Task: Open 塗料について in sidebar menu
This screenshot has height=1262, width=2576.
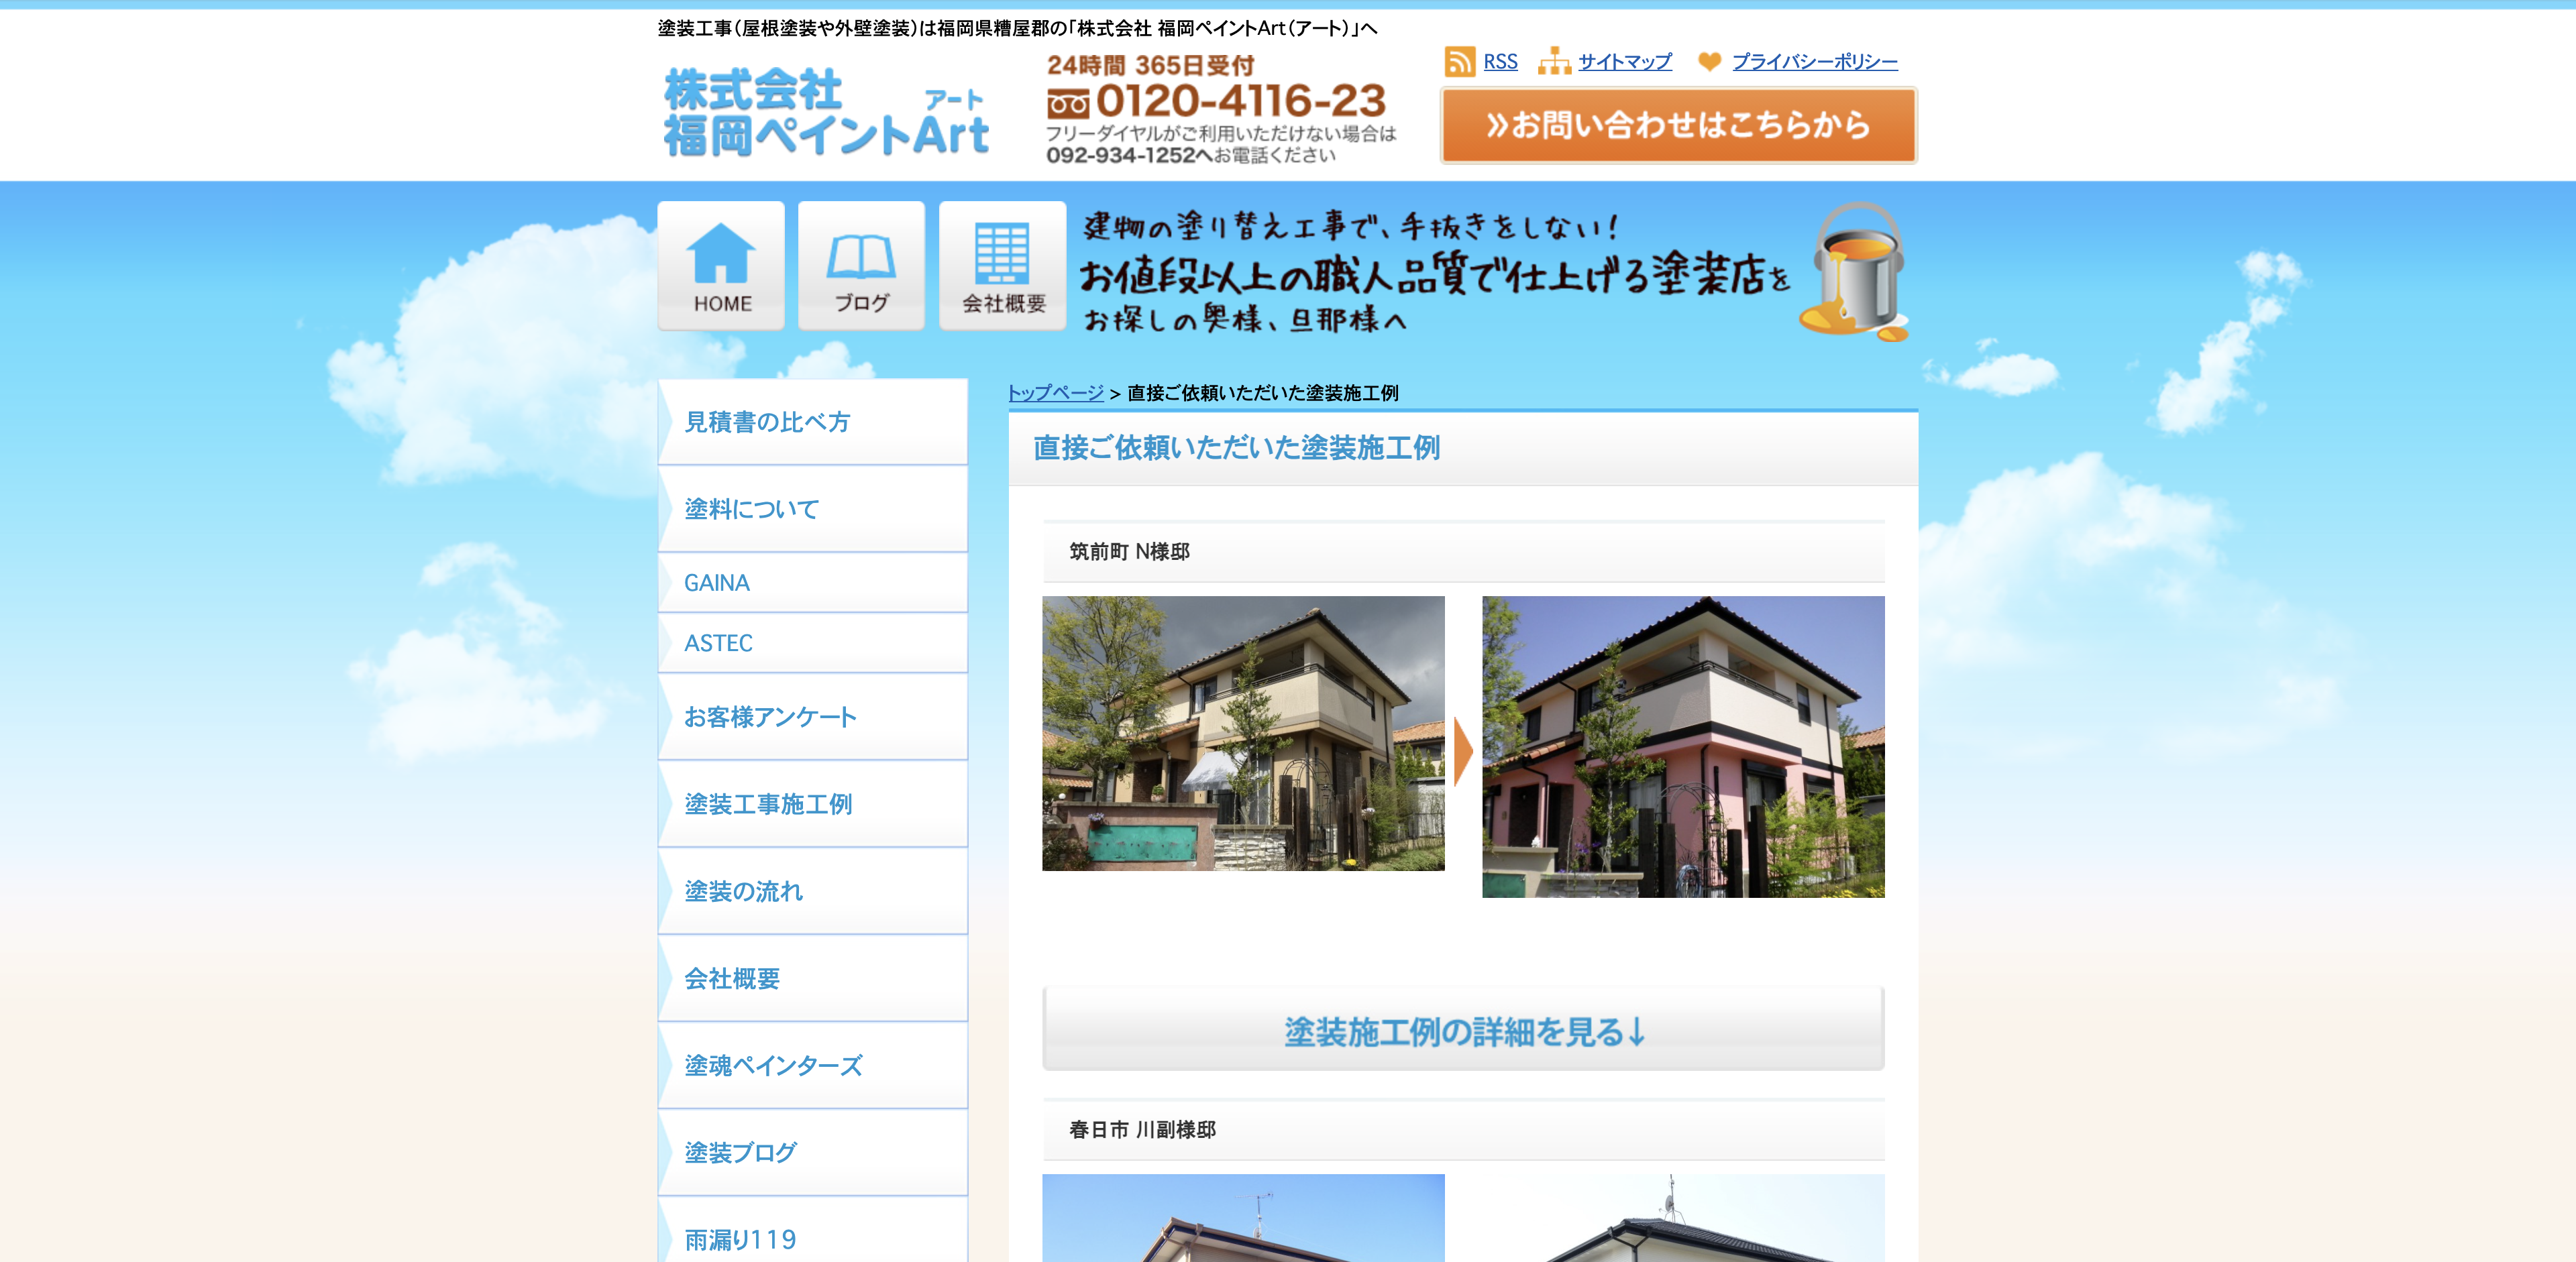Action: pos(813,508)
